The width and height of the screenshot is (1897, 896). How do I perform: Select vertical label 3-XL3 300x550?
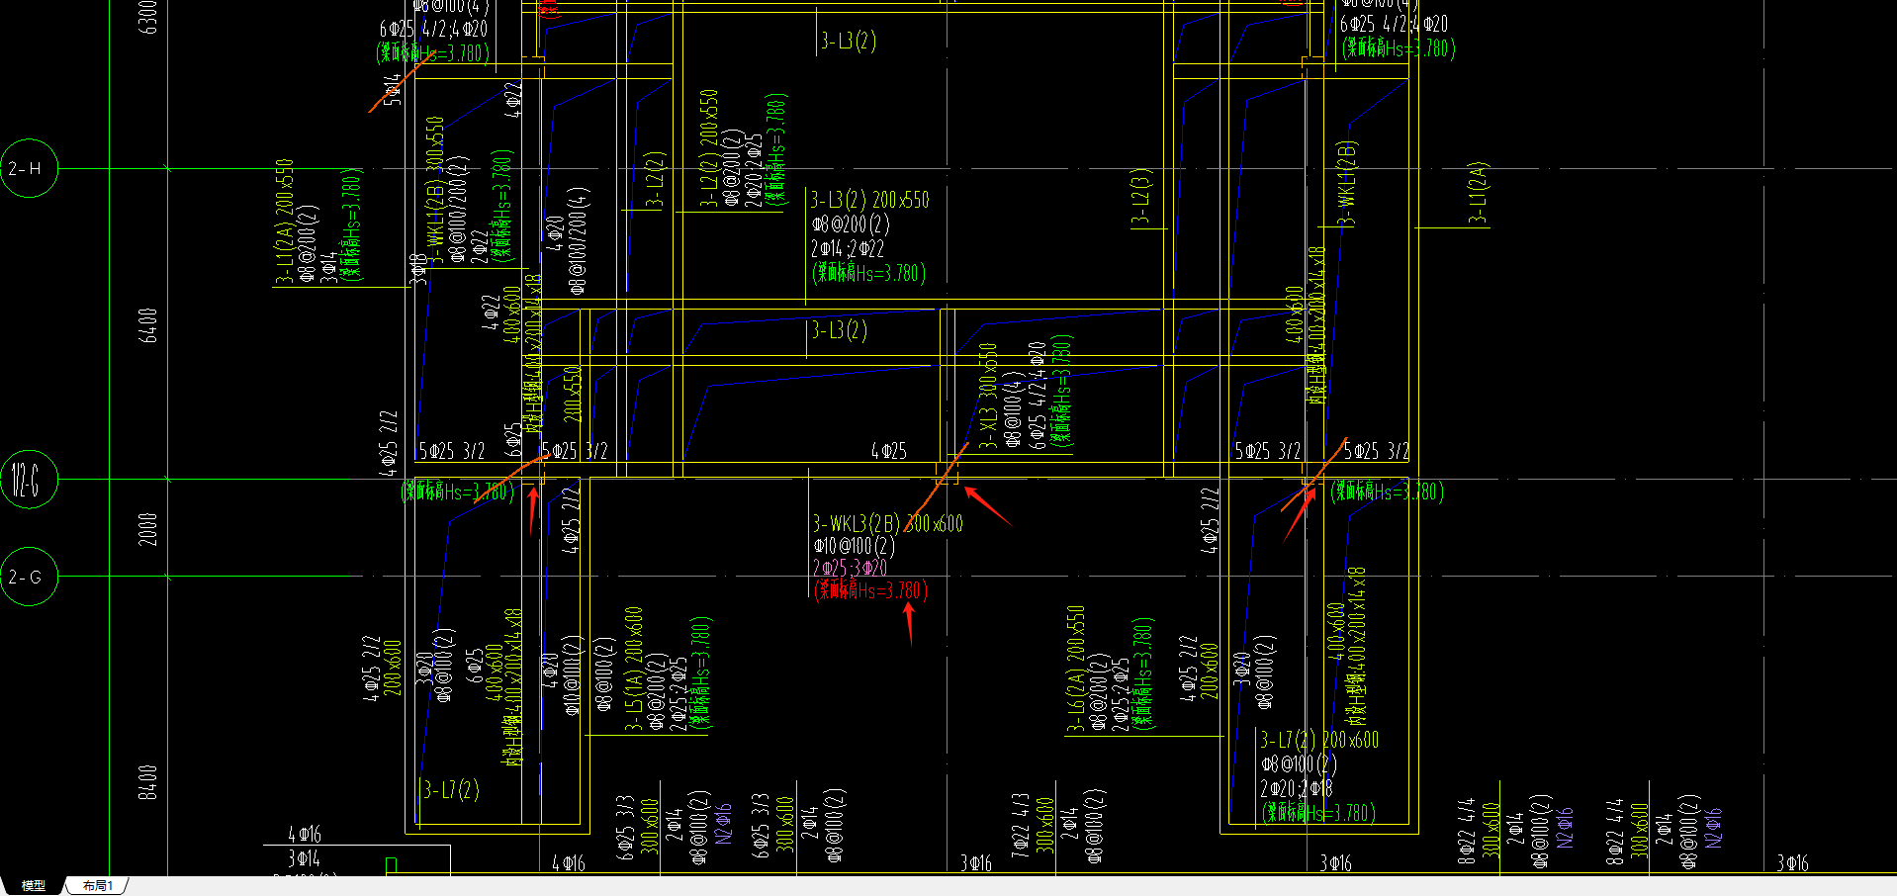[988, 397]
